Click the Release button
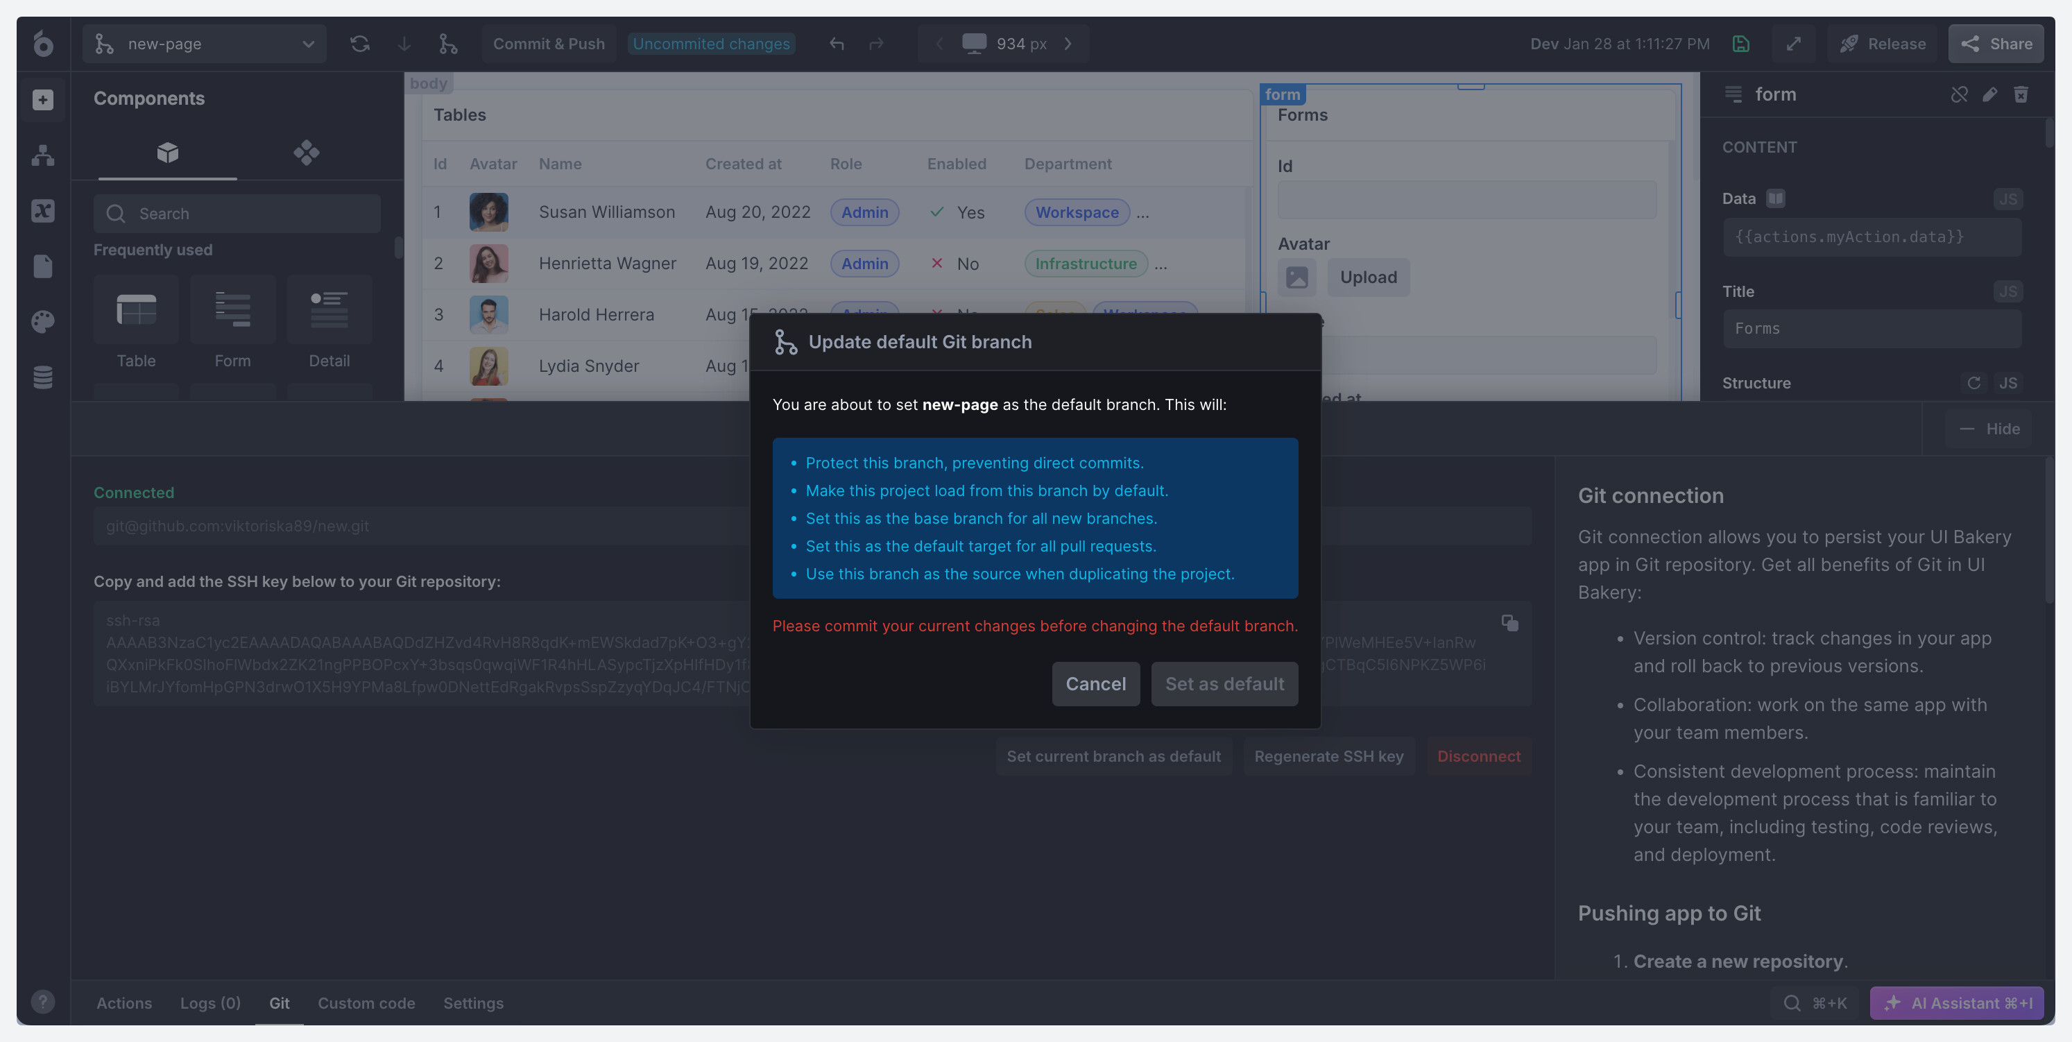The width and height of the screenshot is (2072, 1042). (x=1882, y=44)
